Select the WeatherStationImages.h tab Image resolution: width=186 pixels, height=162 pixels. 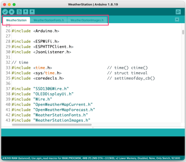[87, 20]
